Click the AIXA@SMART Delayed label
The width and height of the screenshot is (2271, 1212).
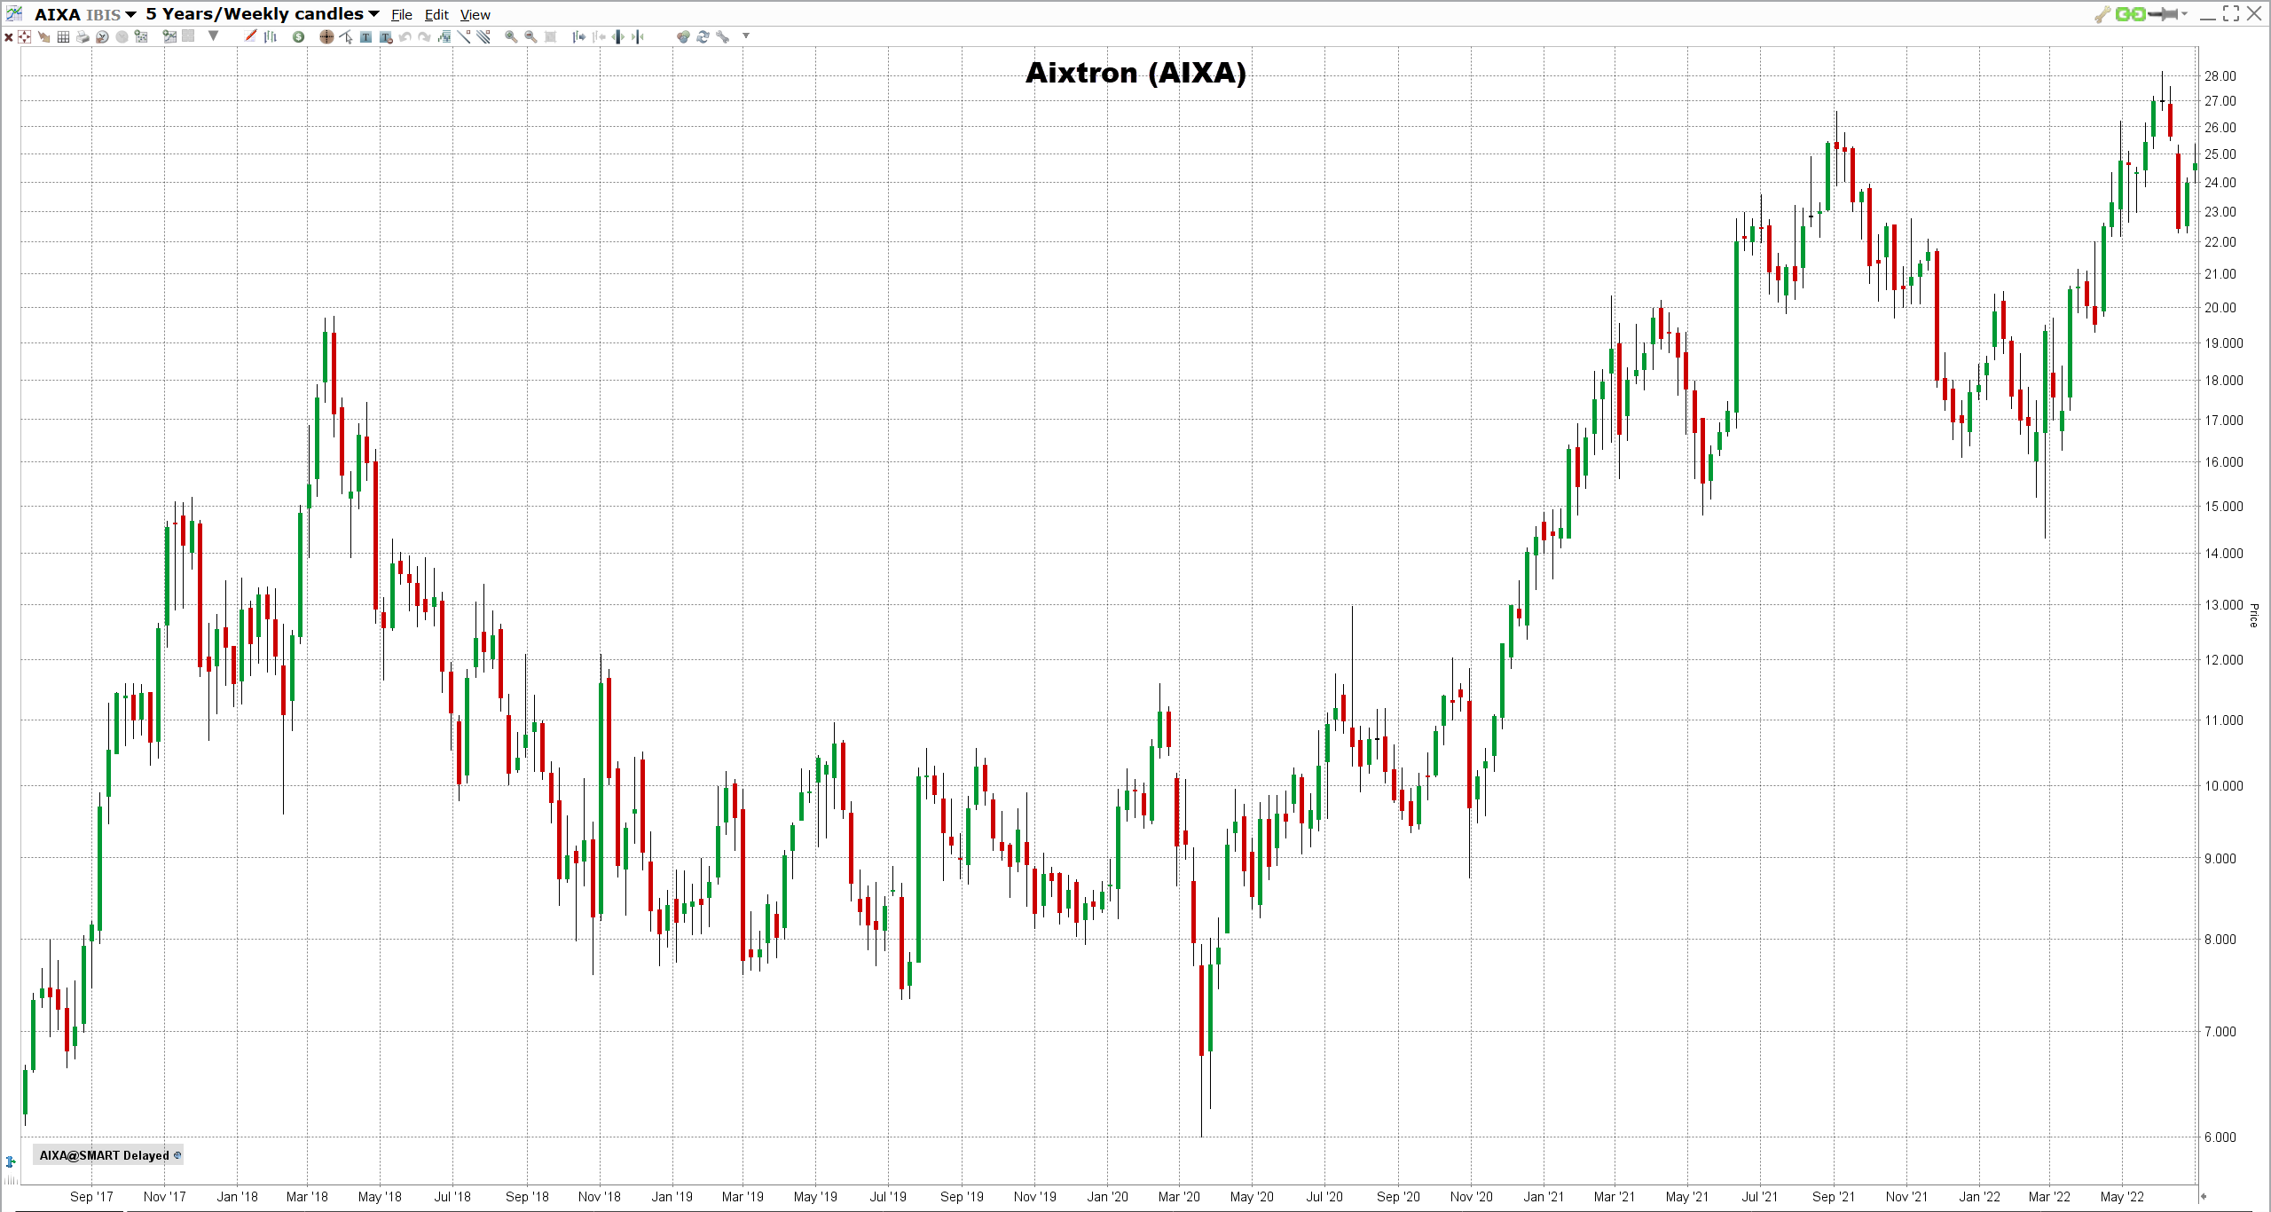pyautogui.click(x=105, y=1155)
